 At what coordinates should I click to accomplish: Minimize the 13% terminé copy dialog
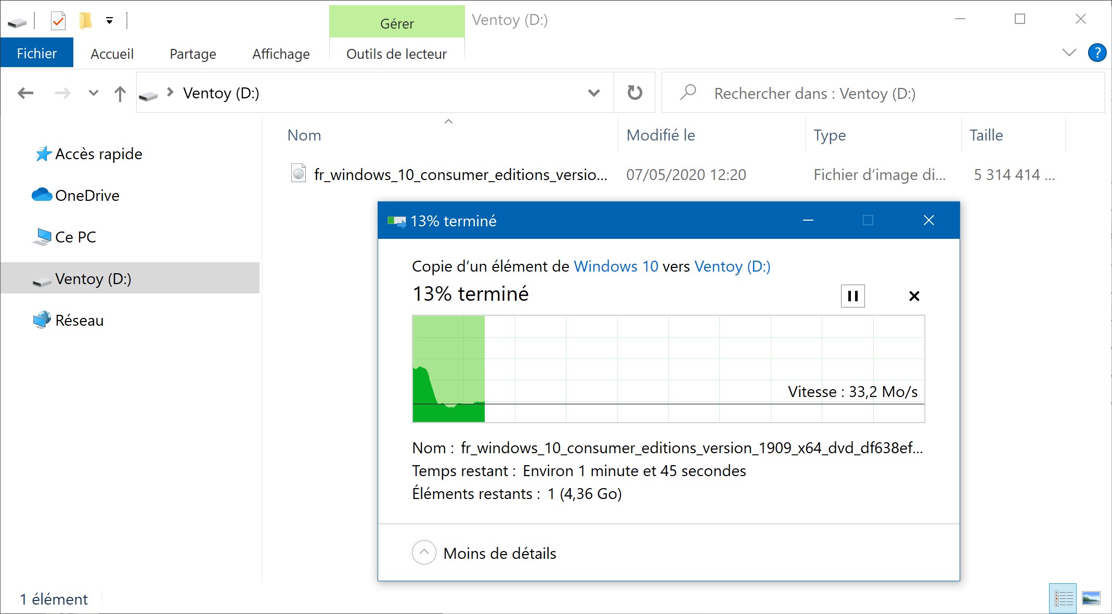coord(808,221)
